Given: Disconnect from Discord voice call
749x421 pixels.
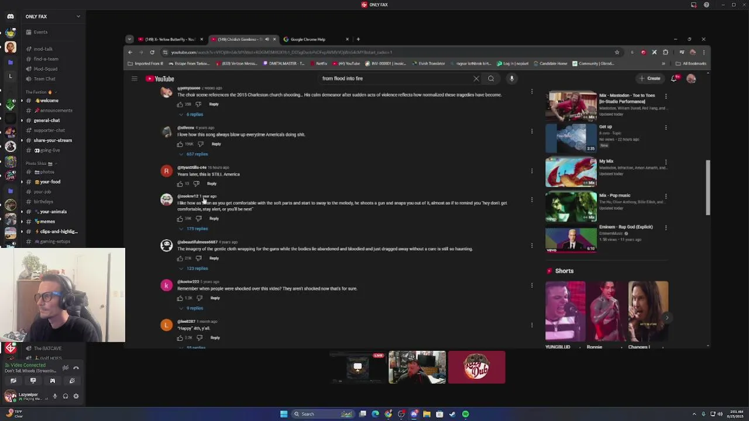Looking at the screenshot, I should 75,368.
